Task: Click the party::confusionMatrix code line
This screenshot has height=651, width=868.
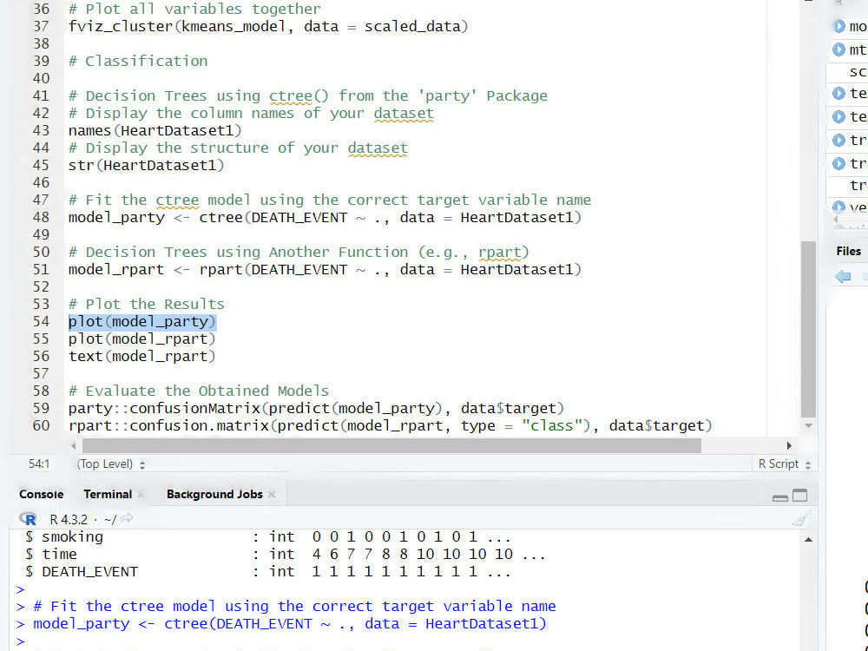Action: pyautogui.click(x=316, y=409)
